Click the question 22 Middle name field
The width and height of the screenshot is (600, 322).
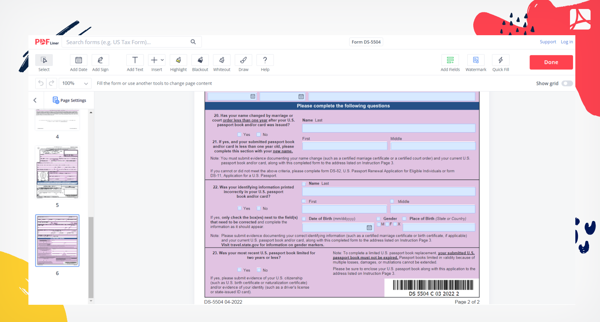(433, 209)
